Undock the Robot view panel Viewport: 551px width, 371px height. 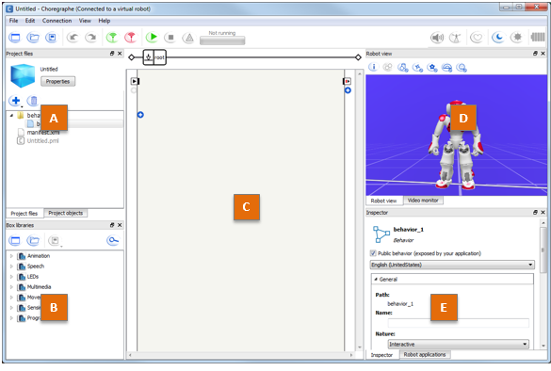point(535,54)
